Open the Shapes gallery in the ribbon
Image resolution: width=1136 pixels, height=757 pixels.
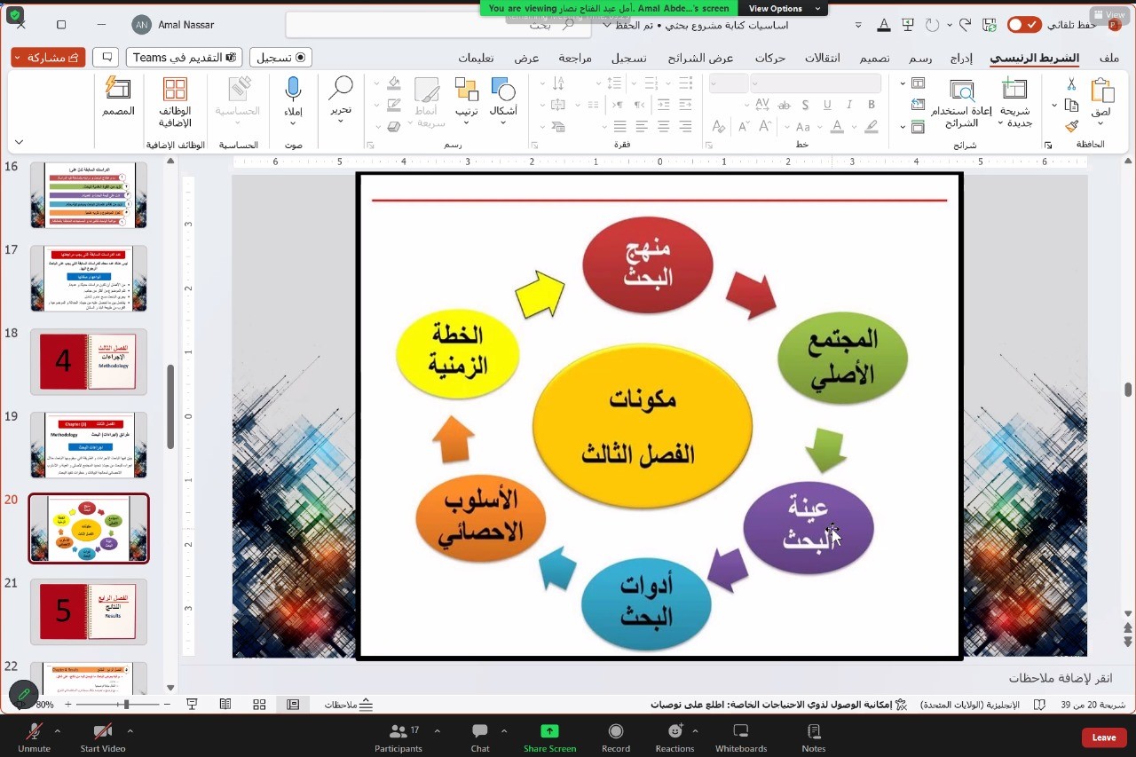(503, 98)
